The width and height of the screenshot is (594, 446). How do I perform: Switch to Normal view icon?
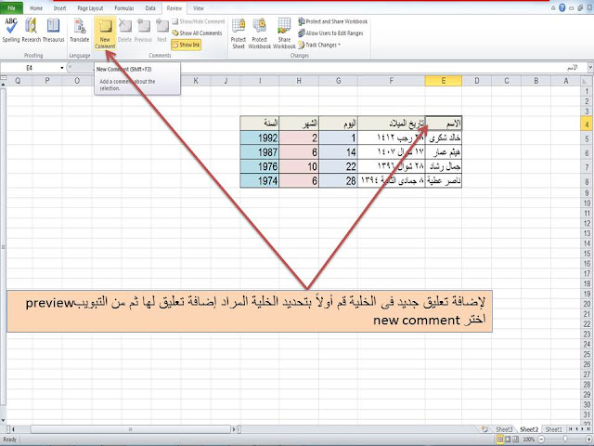[x=500, y=439]
